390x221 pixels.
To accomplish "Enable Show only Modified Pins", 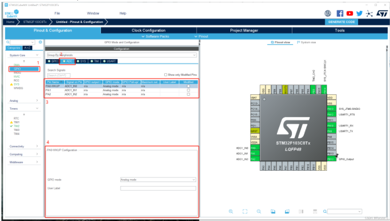I will 166,75.
